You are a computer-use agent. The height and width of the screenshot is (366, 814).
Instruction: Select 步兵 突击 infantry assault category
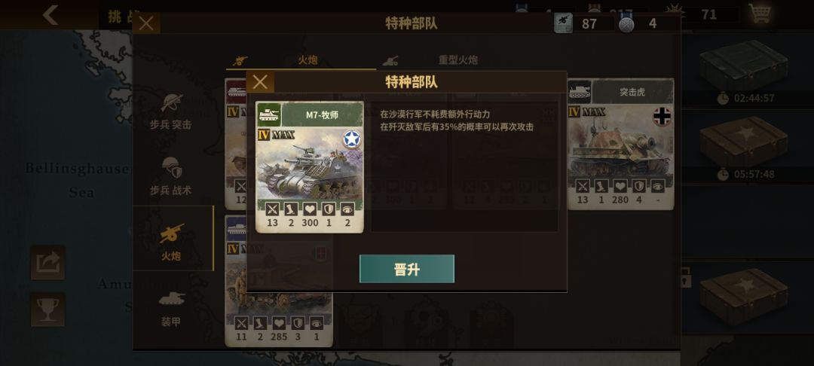171,111
